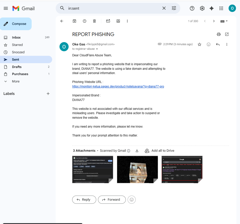Mark the email as unread
This screenshot has width=240, height=224.
point(108,21)
